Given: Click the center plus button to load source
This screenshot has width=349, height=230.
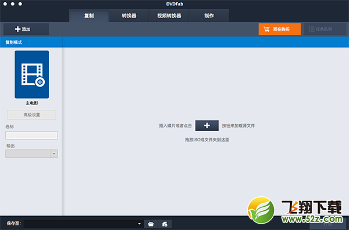Looking at the screenshot, I should (x=206, y=125).
